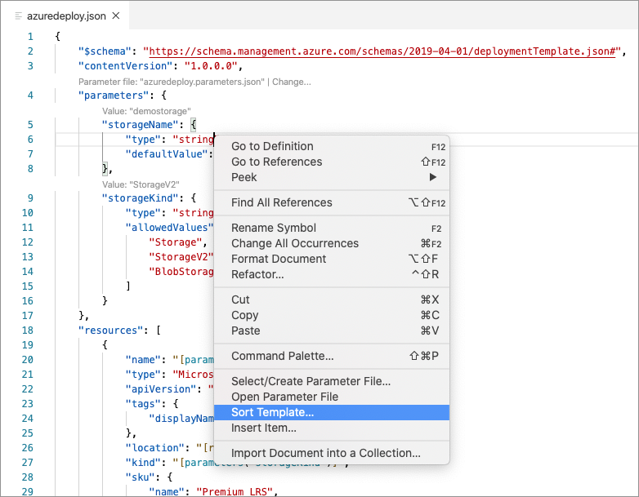639x497 pixels.
Task: Click the file type icon on azuredeploy.json tab
Action: coord(18,16)
